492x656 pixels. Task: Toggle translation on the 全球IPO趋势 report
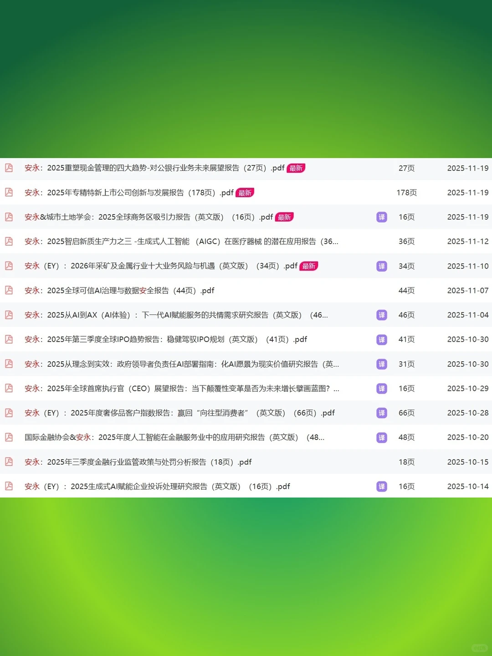point(381,339)
